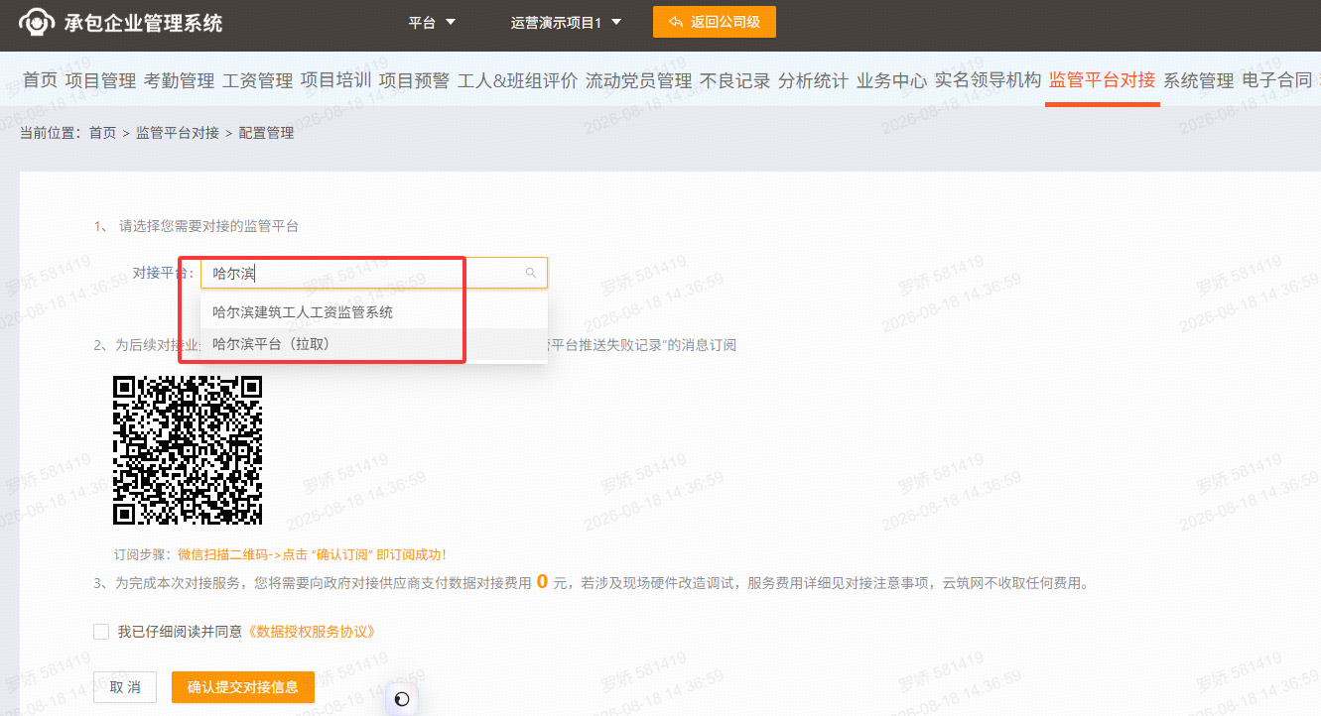Click the 取消 button
The width and height of the screenshot is (1321, 716).
click(125, 687)
